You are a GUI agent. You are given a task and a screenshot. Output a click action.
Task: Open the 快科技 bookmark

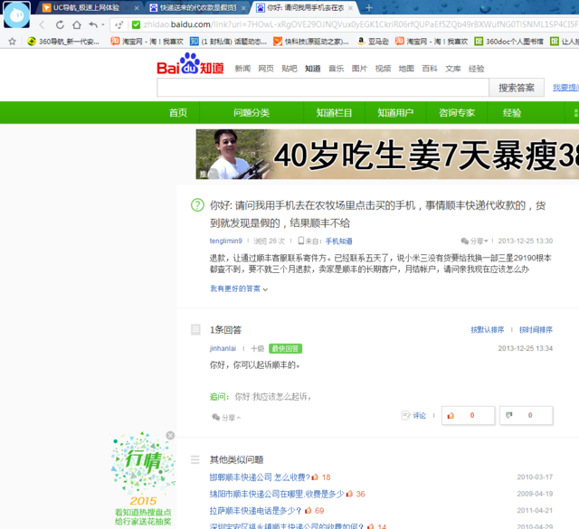[x=311, y=42]
